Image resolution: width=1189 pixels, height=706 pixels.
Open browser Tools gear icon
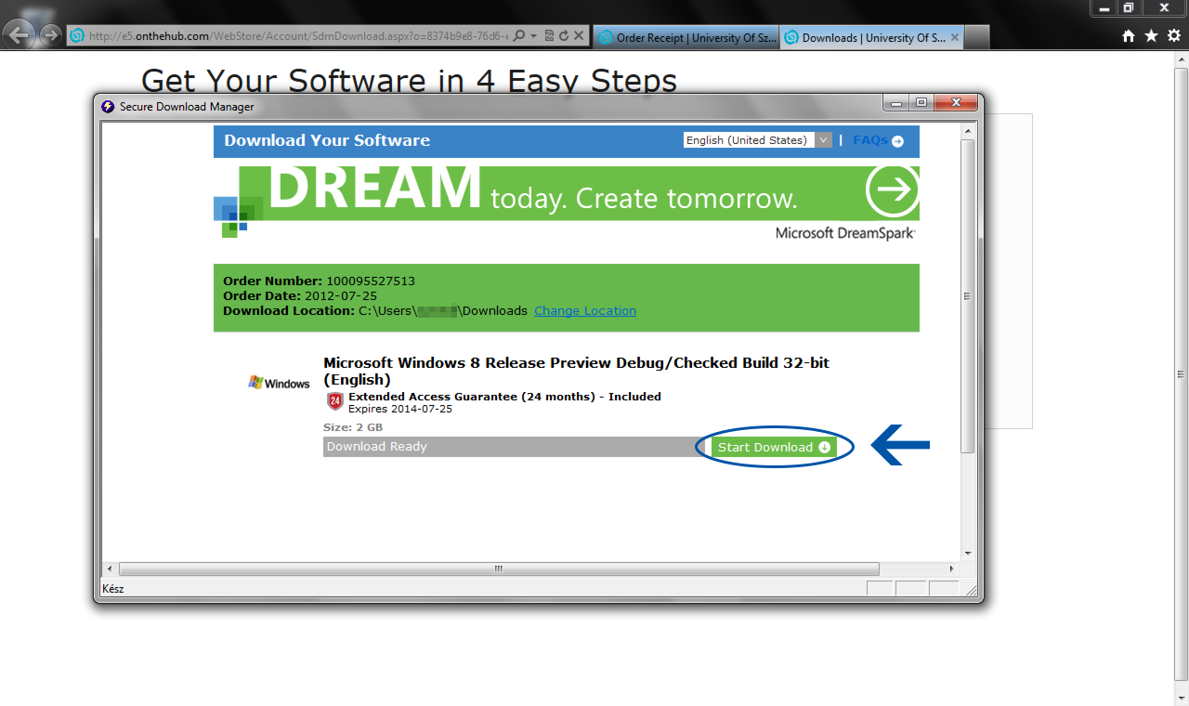[x=1174, y=36]
